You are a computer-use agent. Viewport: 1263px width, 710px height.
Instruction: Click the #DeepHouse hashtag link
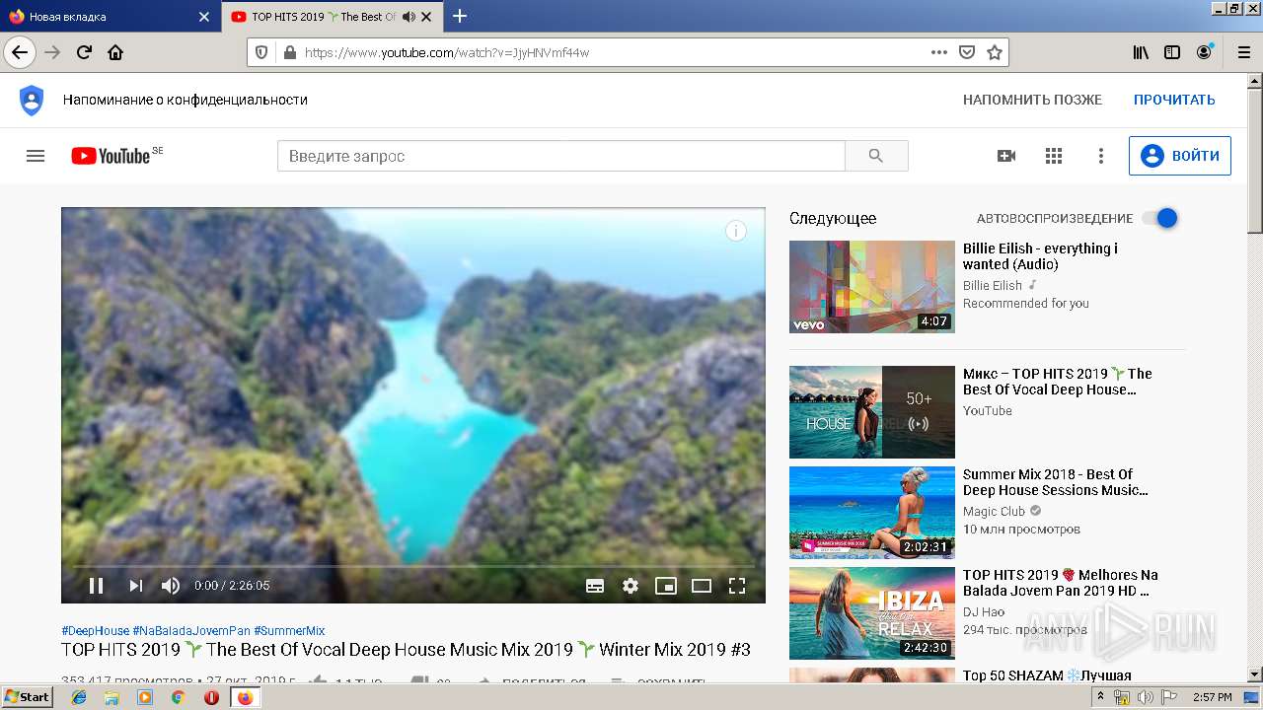click(x=95, y=631)
